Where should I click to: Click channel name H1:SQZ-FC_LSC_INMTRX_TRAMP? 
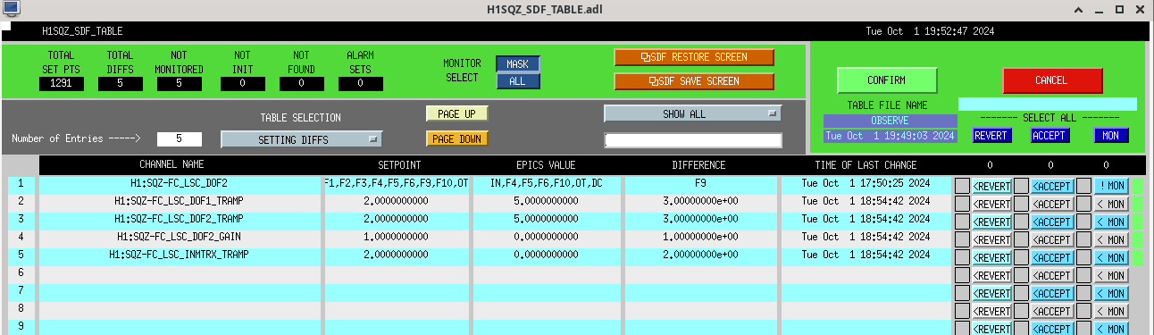[179, 255]
